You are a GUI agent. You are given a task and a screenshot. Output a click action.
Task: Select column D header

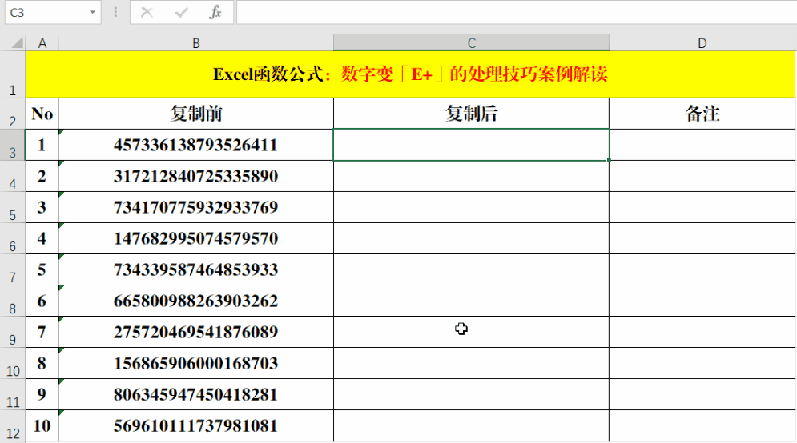[702, 43]
